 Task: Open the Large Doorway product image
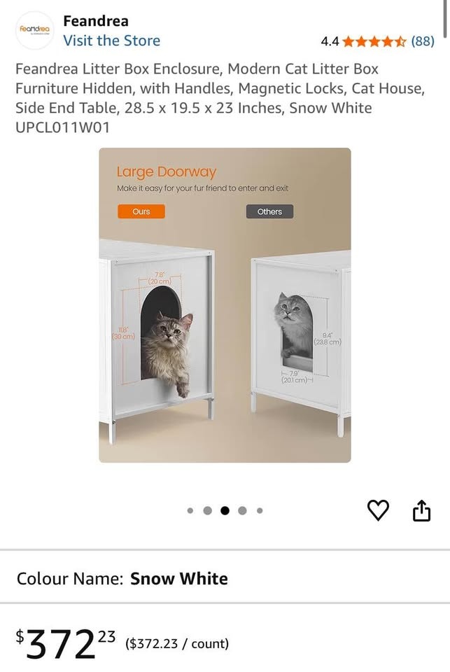pyautogui.click(x=225, y=305)
